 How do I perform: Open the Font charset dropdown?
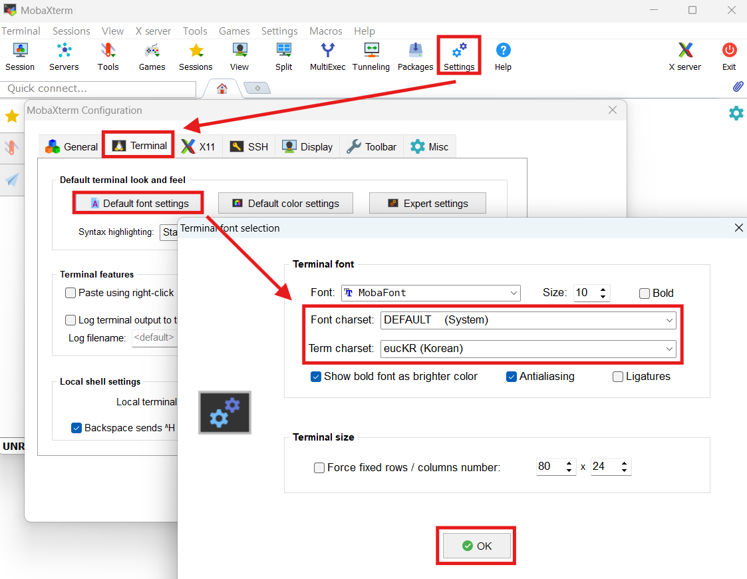[528, 319]
